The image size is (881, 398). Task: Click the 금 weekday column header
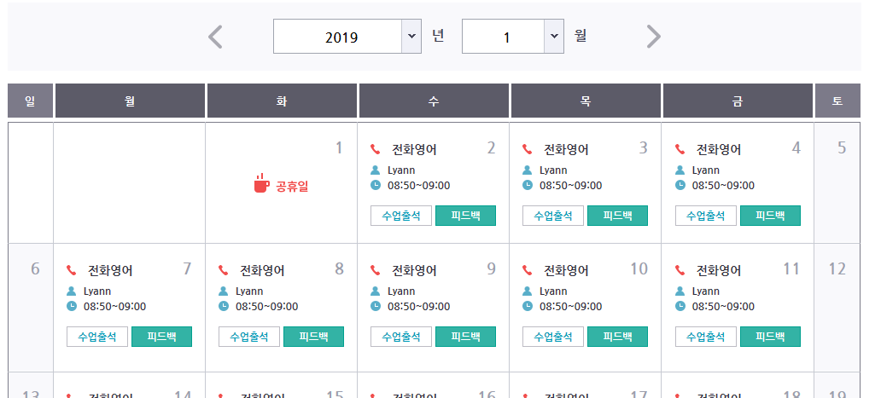[738, 101]
